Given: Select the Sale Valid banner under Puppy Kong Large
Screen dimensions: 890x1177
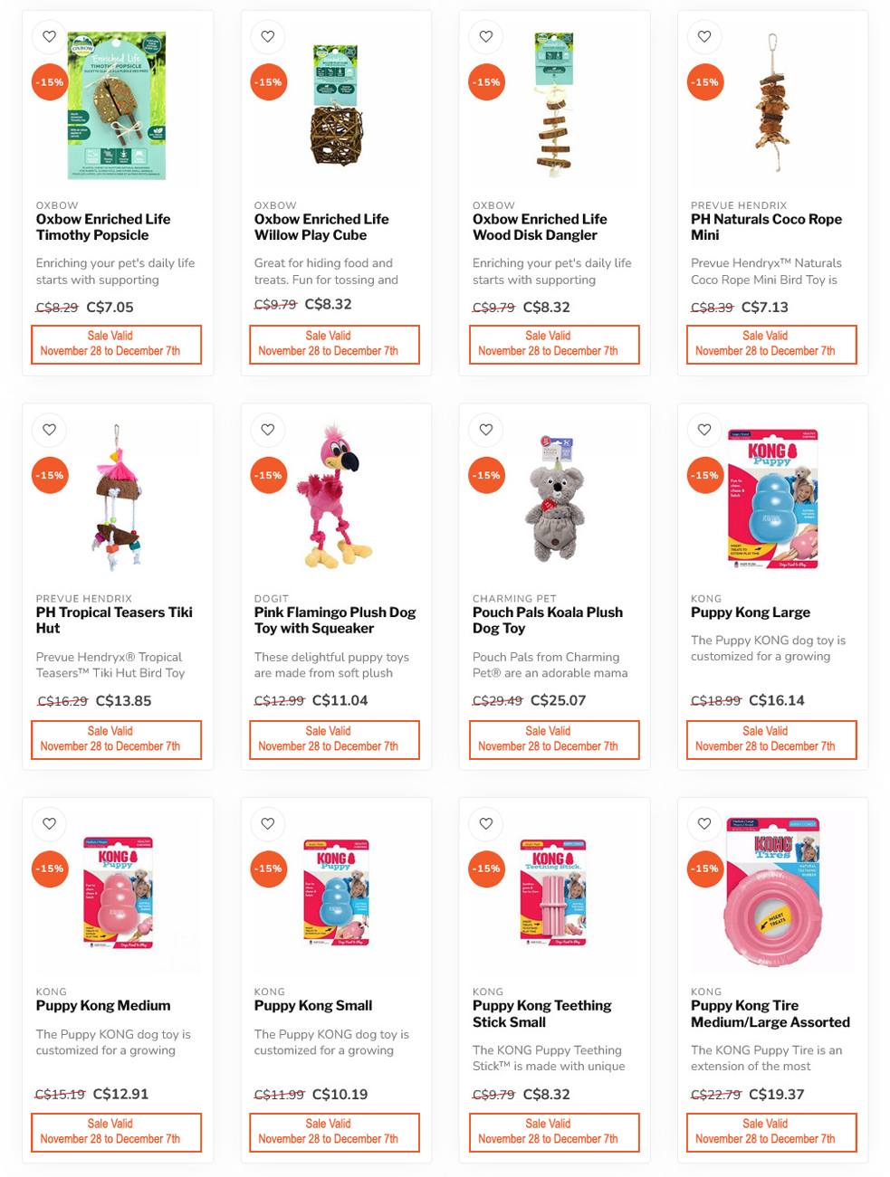Looking at the screenshot, I should (x=771, y=739).
